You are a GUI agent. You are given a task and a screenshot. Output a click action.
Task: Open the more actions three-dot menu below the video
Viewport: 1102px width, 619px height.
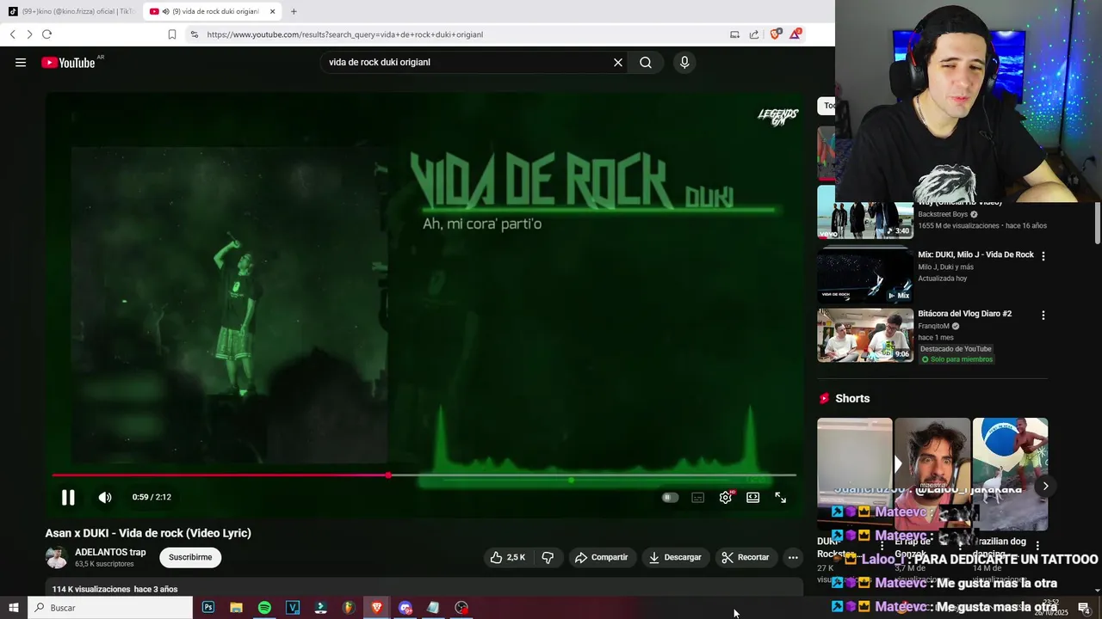793,557
